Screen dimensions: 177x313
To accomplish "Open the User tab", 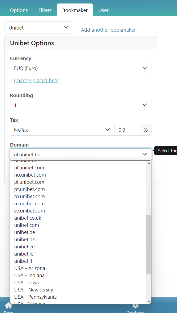I will (103, 10).
